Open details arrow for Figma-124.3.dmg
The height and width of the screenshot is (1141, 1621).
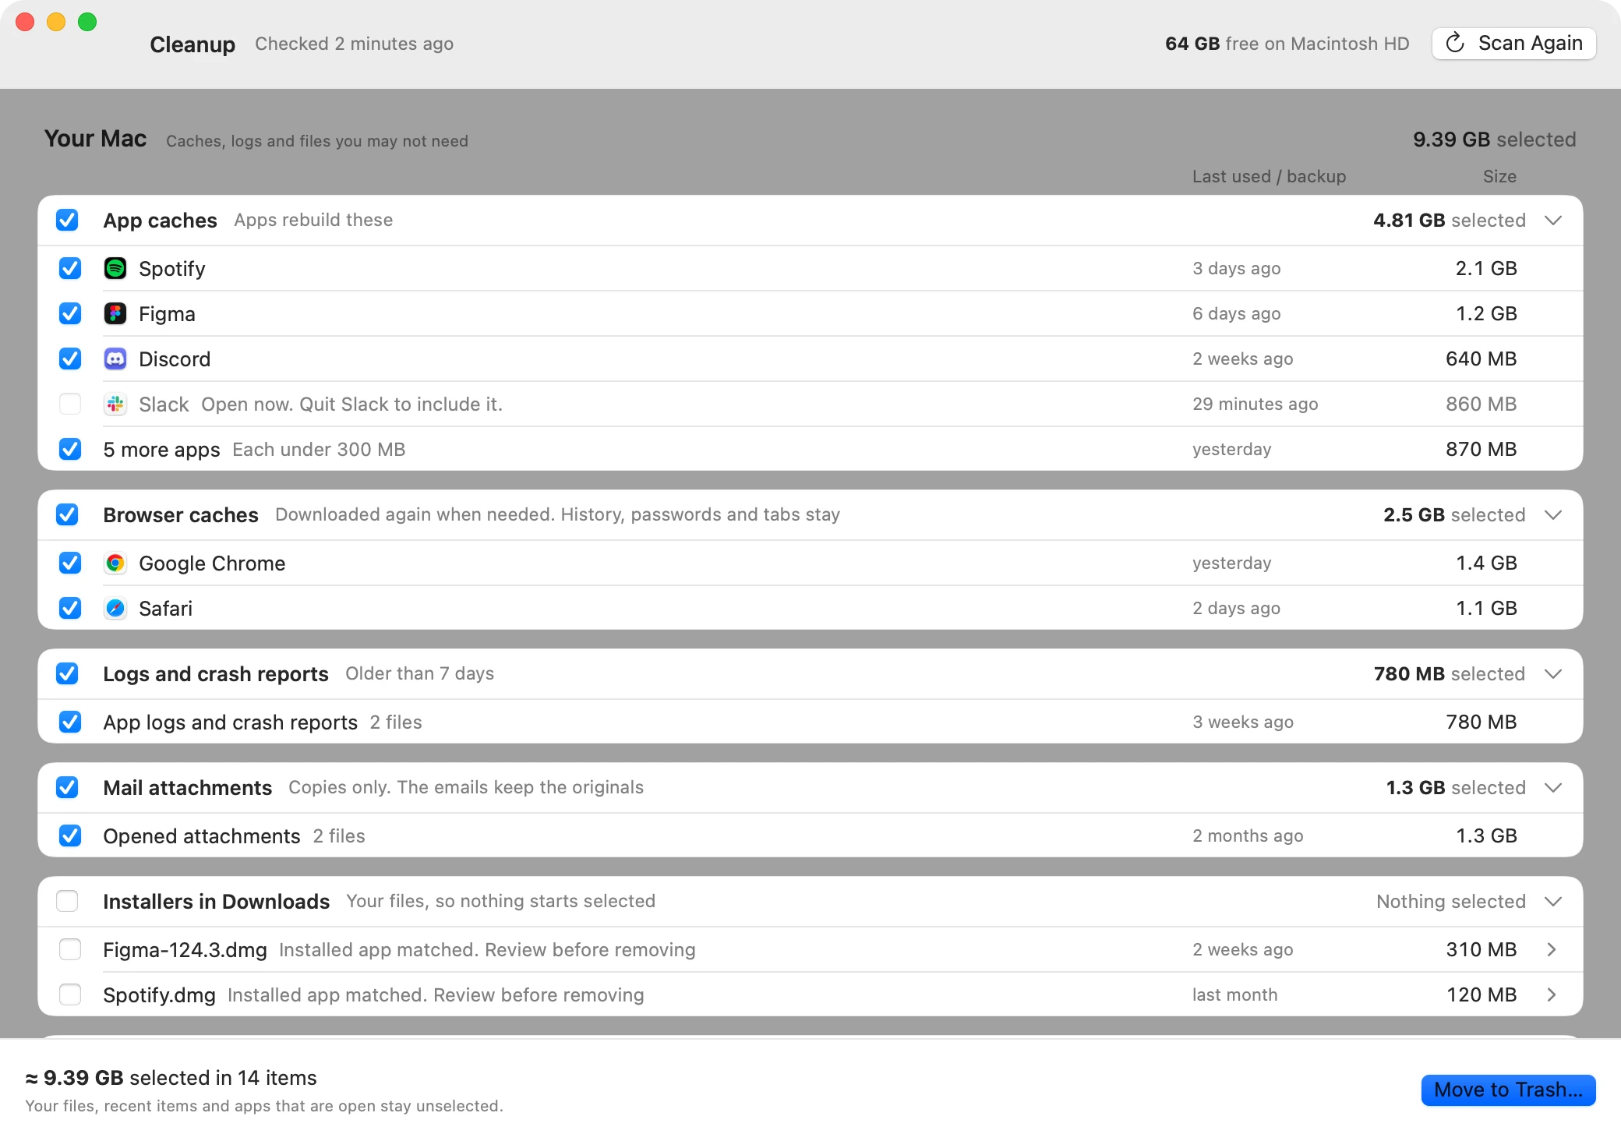coord(1552,950)
